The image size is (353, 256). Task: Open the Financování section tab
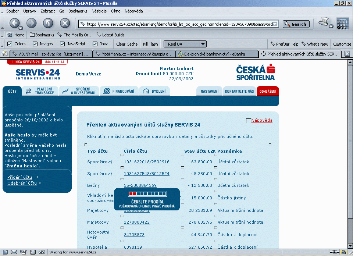click(x=119, y=91)
